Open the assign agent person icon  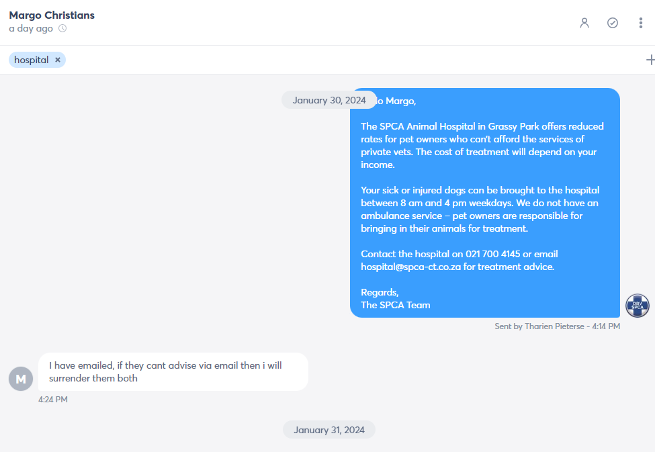[584, 23]
